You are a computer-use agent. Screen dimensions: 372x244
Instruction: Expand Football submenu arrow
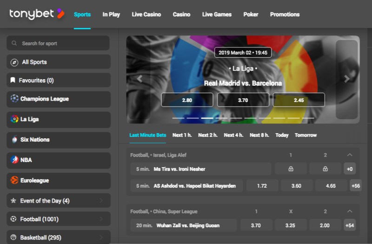pyautogui.click(x=101, y=219)
